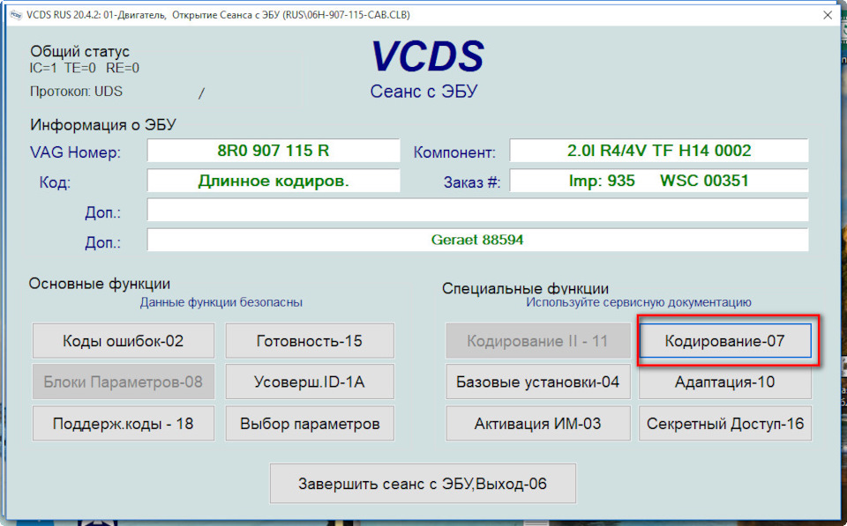Viewport: 847px width, 526px height.
Task: Click the Заказ # field with WSC 00351
Action: click(x=658, y=181)
